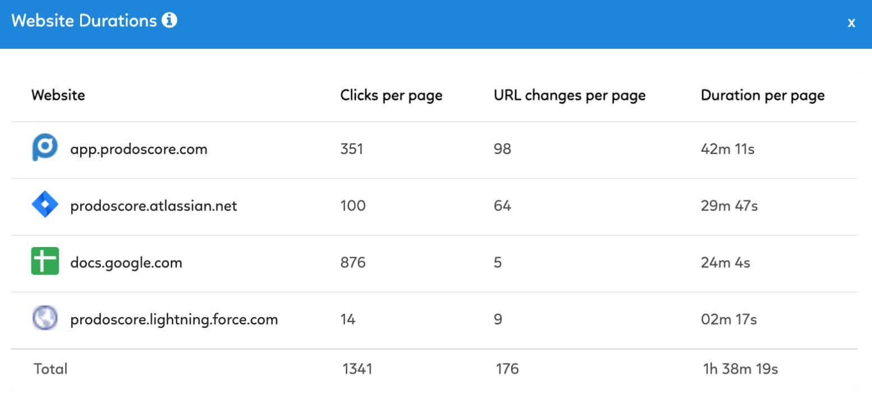Select the docs.google.com row label

126,263
